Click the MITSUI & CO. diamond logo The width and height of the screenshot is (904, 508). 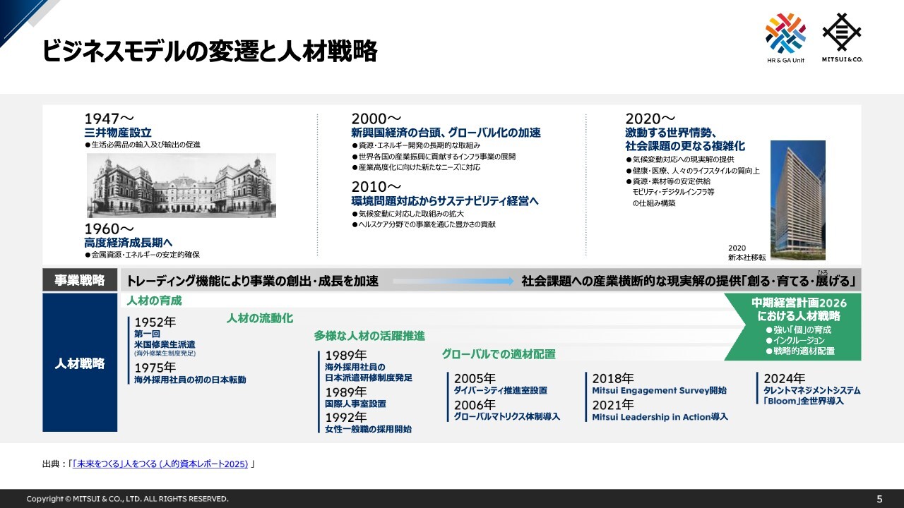click(x=842, y=37)
